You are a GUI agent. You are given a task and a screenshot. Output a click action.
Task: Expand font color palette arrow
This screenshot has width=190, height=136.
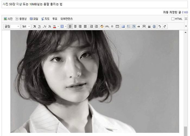coord(58,26)
